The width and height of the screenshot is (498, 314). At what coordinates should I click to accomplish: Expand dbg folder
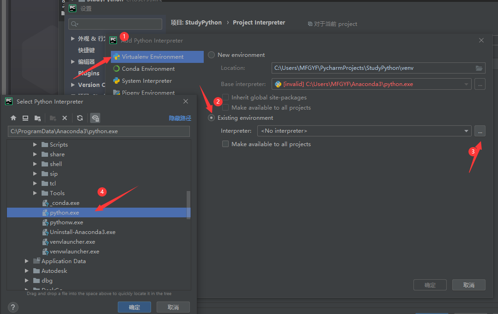pyautogui.click(x=27, y=280)
